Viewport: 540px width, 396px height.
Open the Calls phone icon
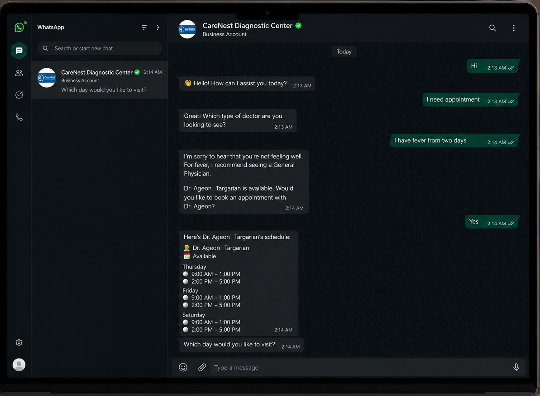click(x=19, y=117)
